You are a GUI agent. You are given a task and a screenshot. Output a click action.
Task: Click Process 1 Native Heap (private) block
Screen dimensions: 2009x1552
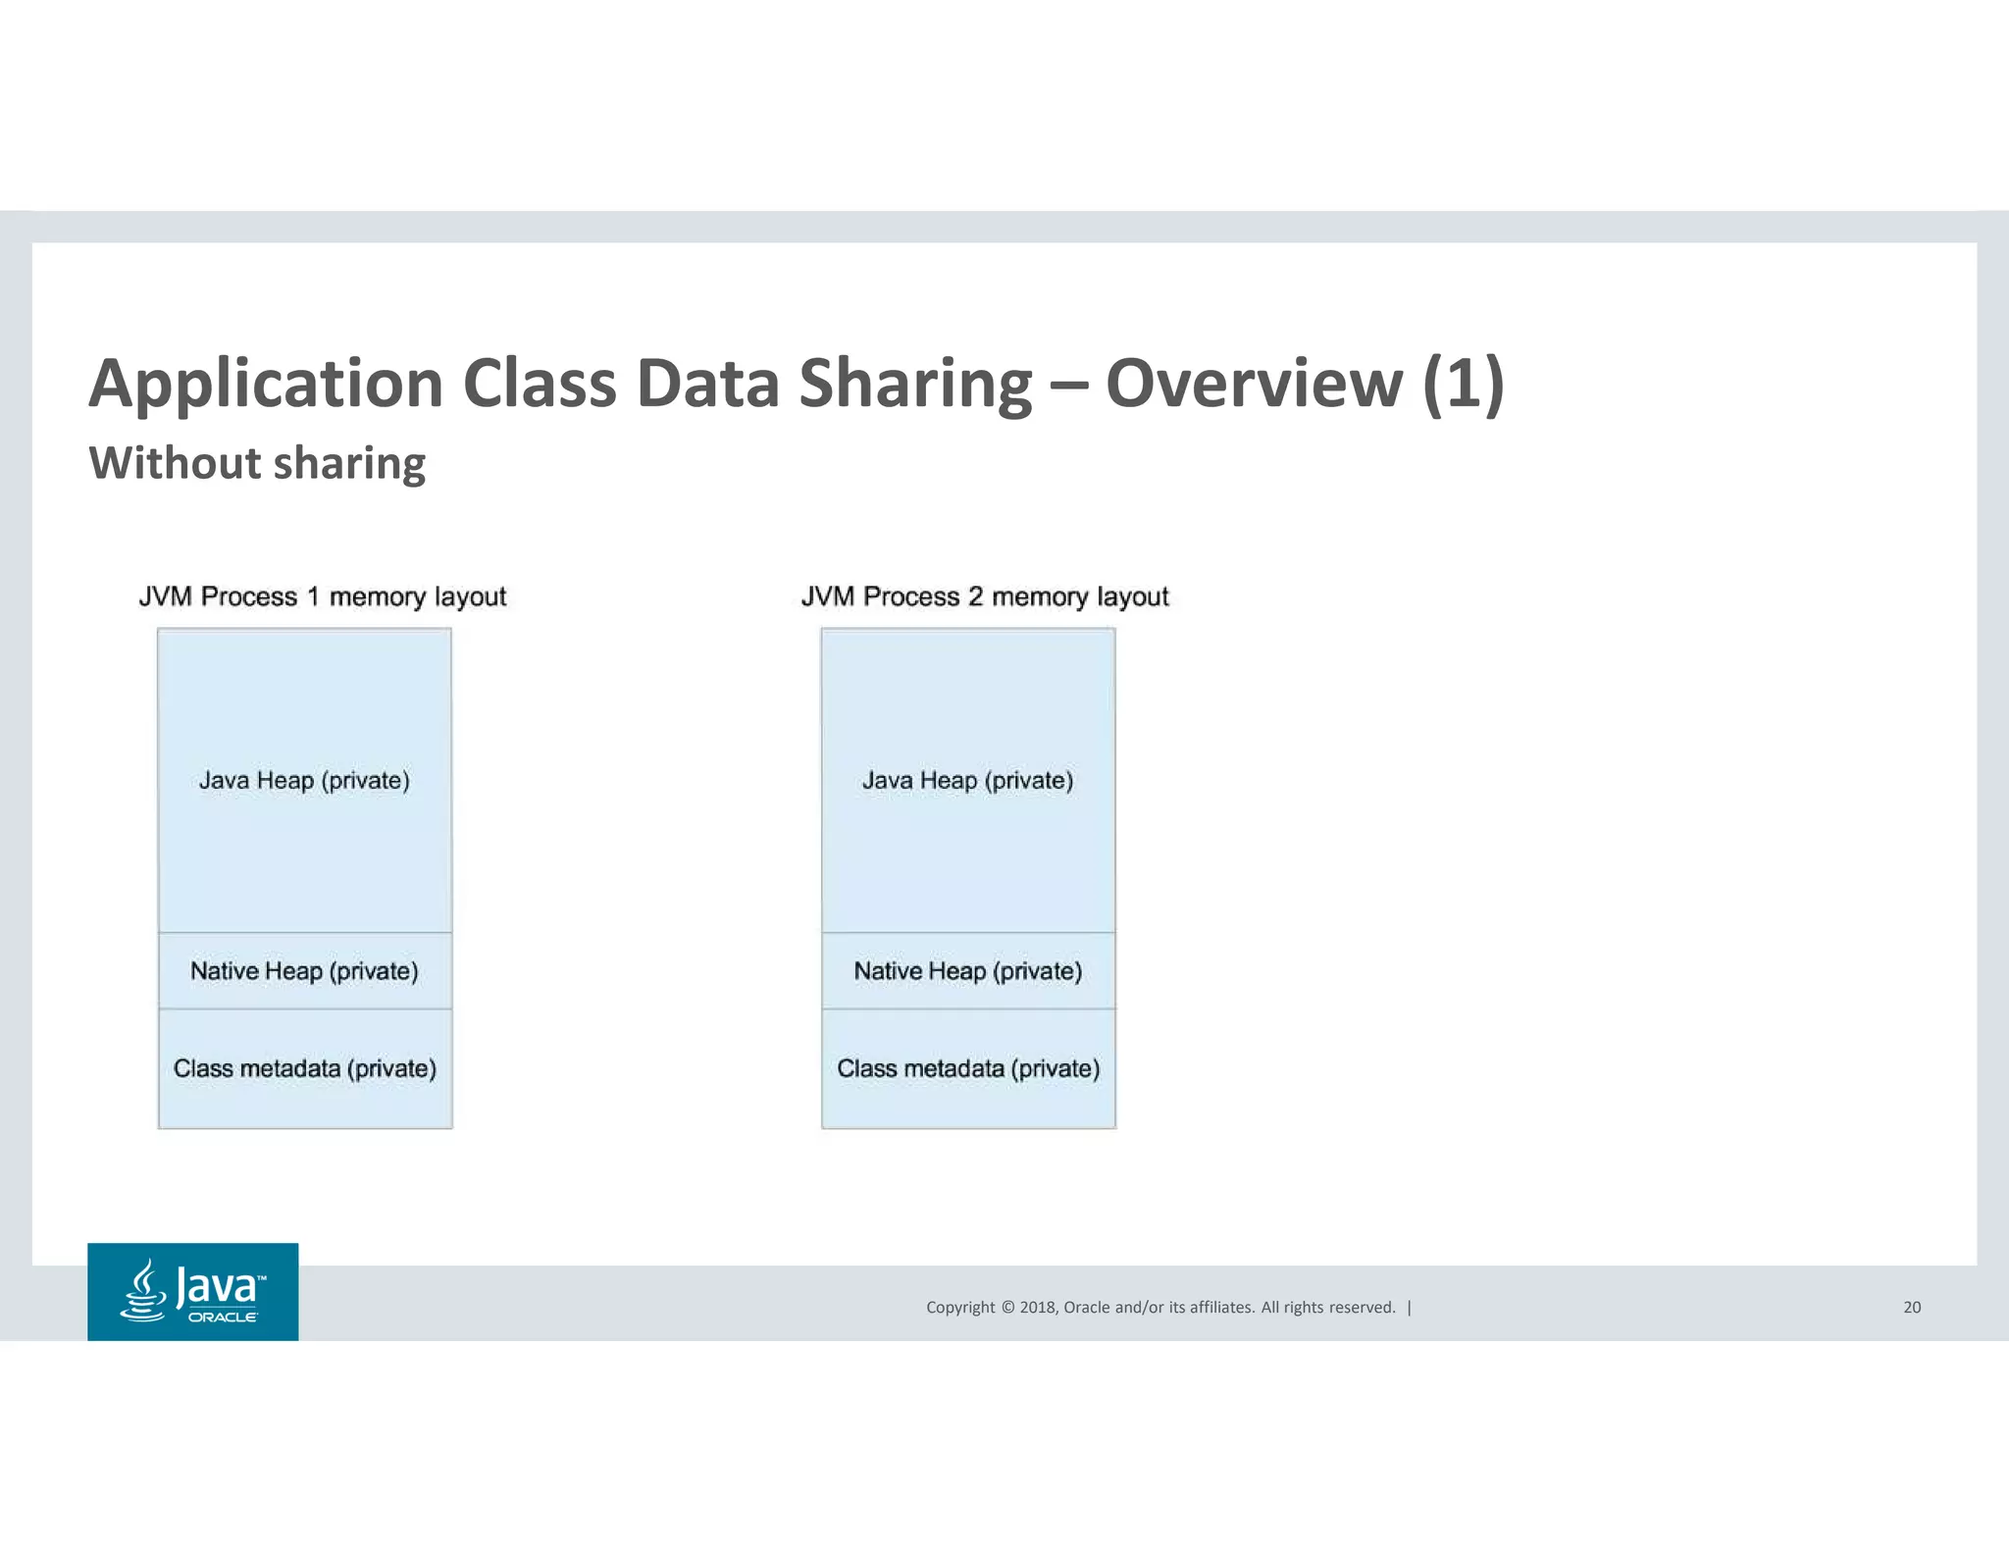304,970
